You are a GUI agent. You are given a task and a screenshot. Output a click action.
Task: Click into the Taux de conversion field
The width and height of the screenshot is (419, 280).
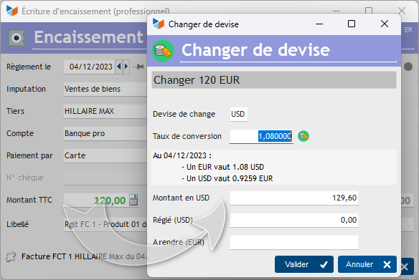pos(261,137)
